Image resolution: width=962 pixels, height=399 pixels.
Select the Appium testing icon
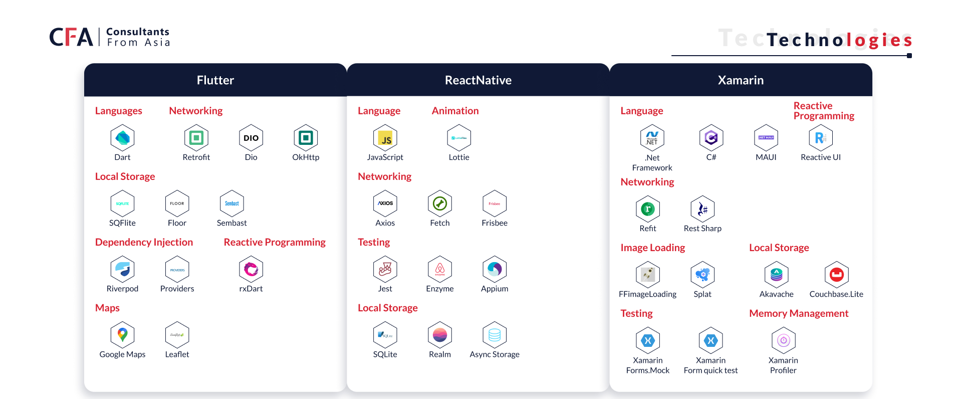(x=495, y=269)
